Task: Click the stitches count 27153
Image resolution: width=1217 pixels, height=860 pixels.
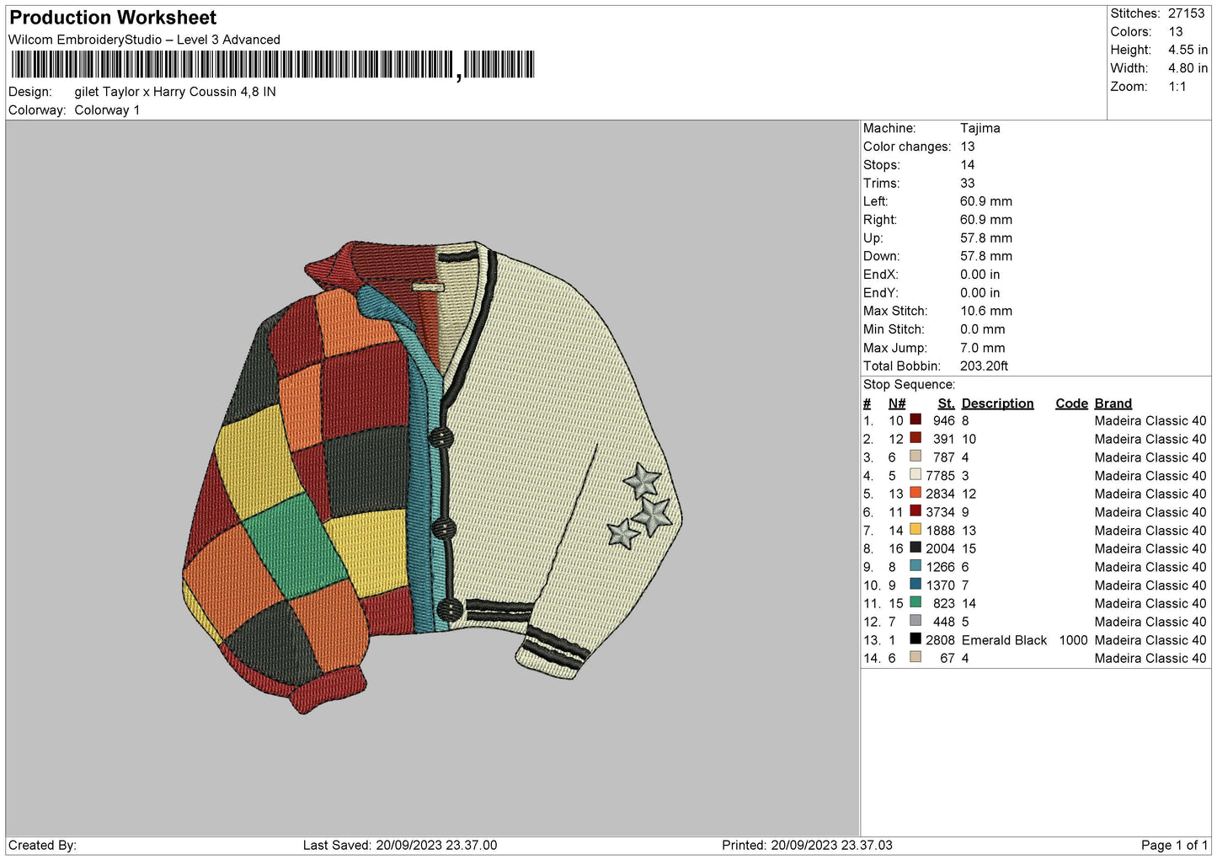Action: (1186, 13)
